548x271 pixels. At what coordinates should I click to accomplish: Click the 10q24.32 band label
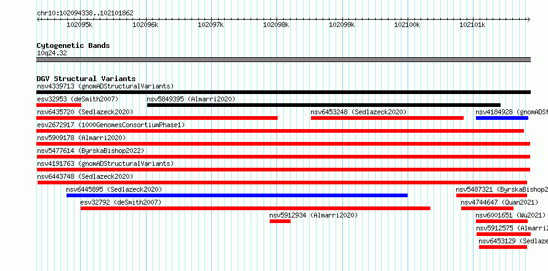(52, 53)
